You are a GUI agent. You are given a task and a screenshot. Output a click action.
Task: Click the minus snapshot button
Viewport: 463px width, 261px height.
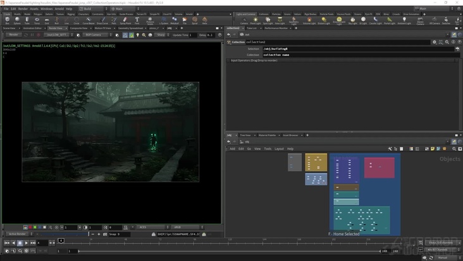[93, 234]
